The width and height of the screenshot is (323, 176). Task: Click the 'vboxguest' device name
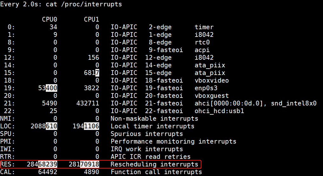coord(211,96)
